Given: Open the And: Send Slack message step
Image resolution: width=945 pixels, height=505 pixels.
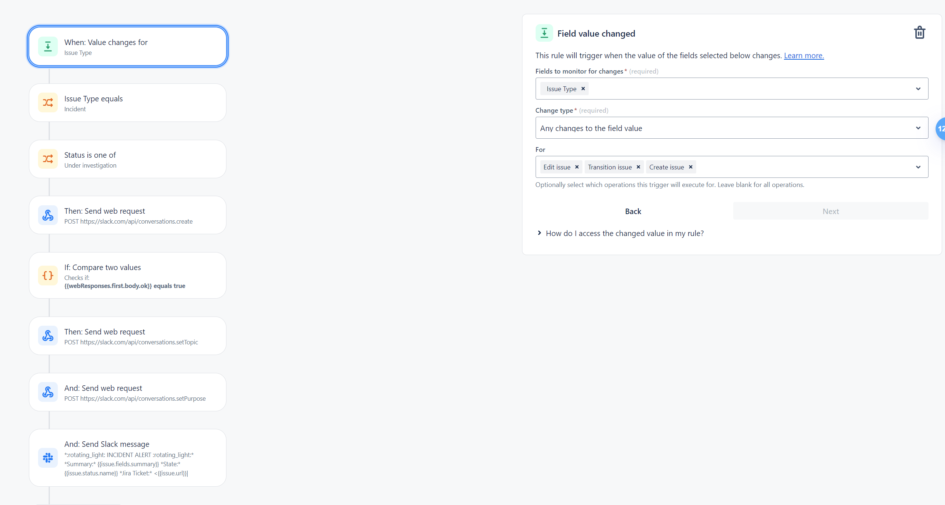Looking at the screenshot, I should click(128, 458).
